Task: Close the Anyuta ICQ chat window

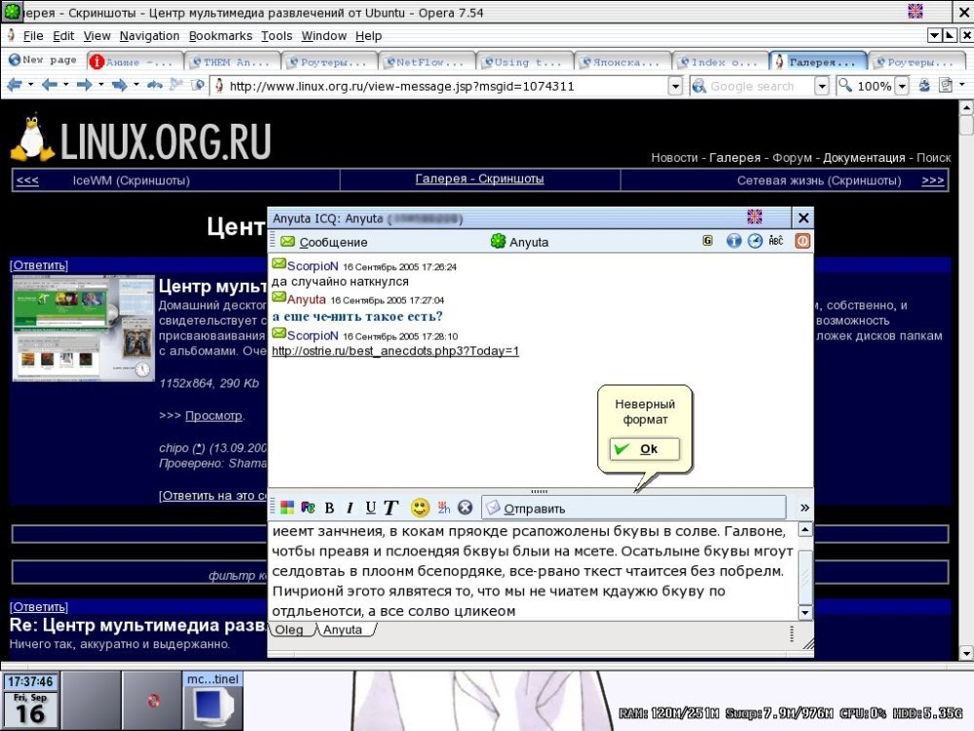Action: click(804, 218)
